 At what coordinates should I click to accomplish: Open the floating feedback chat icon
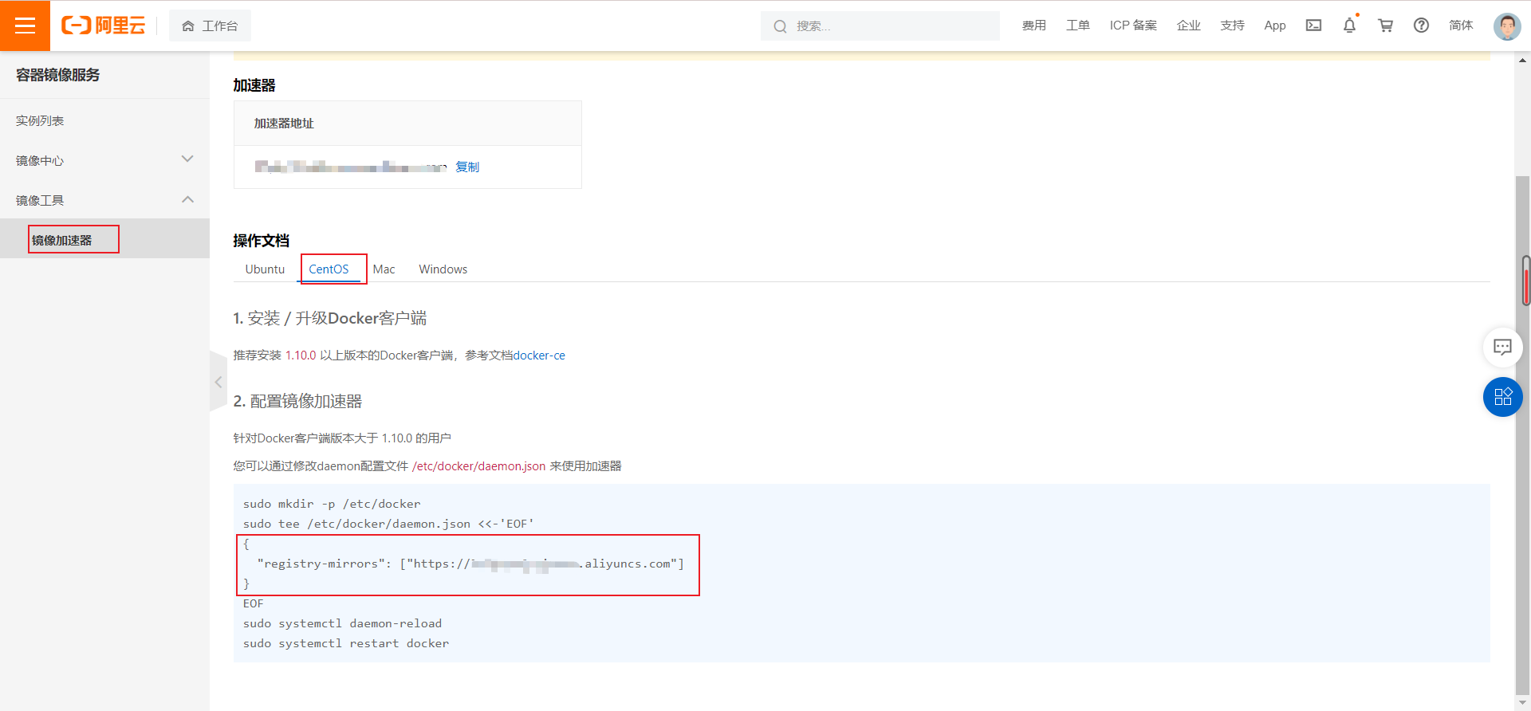(1502, 347)
